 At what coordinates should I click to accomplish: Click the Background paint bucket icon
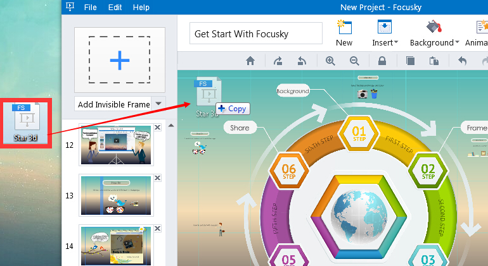(x=434, y=27)
